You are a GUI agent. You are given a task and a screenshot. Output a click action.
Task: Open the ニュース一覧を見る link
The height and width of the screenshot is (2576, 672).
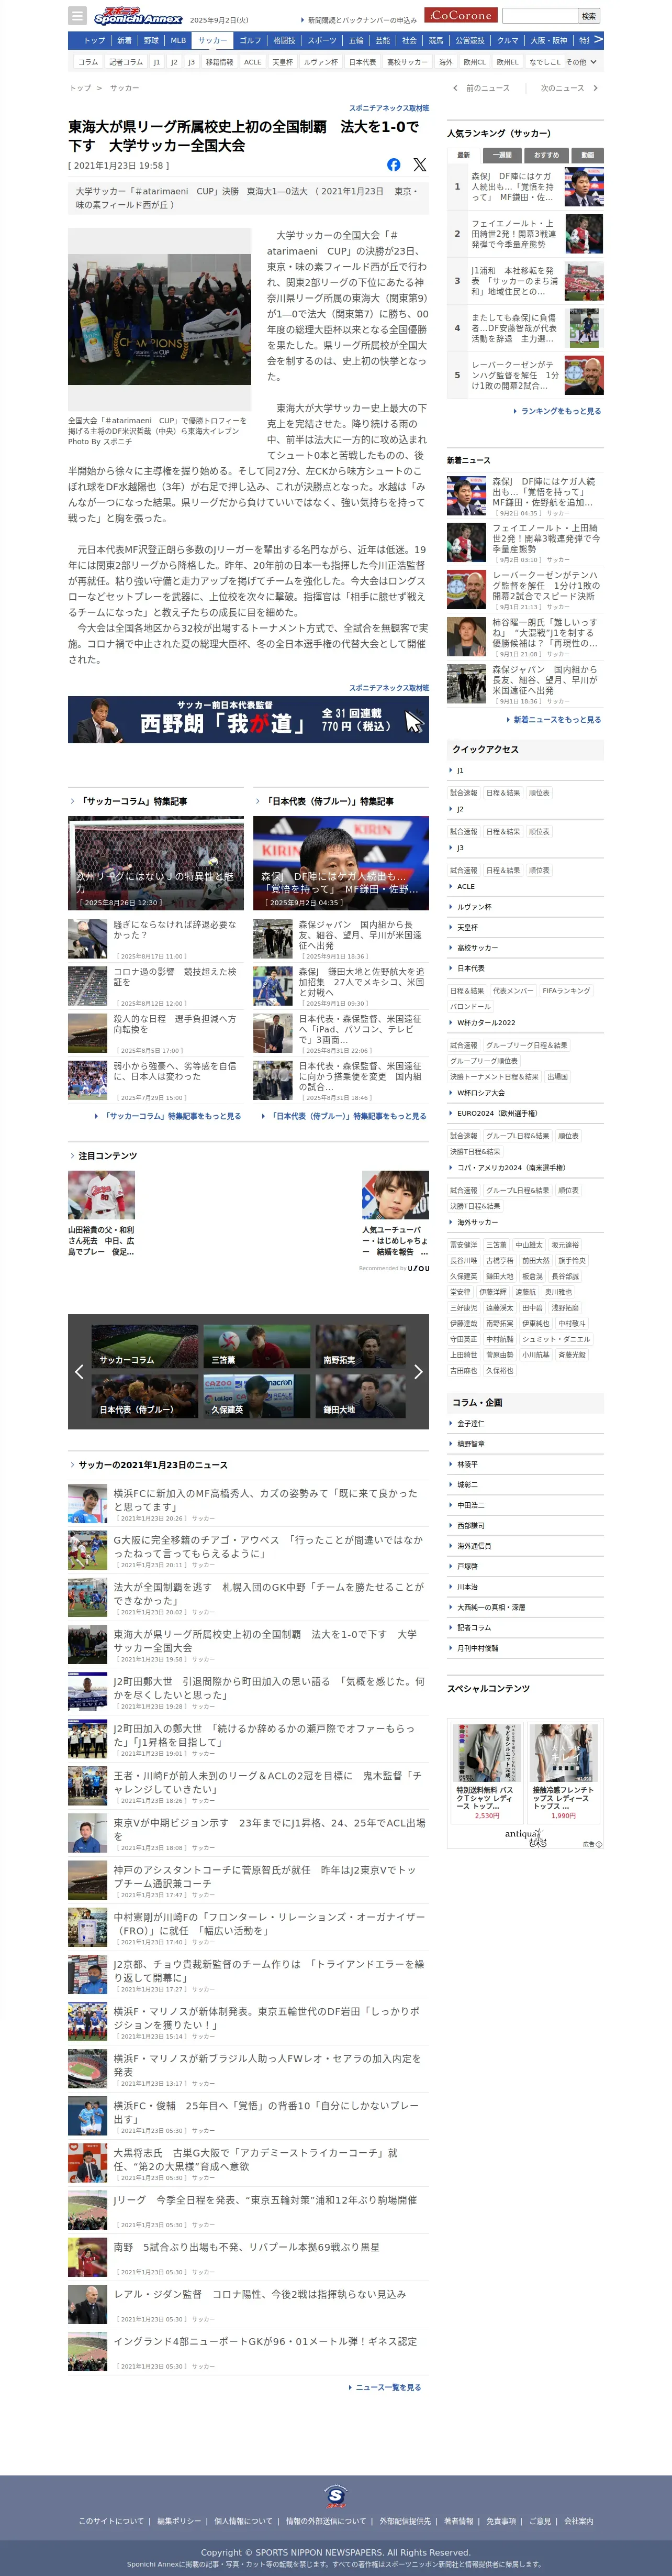385,2387
